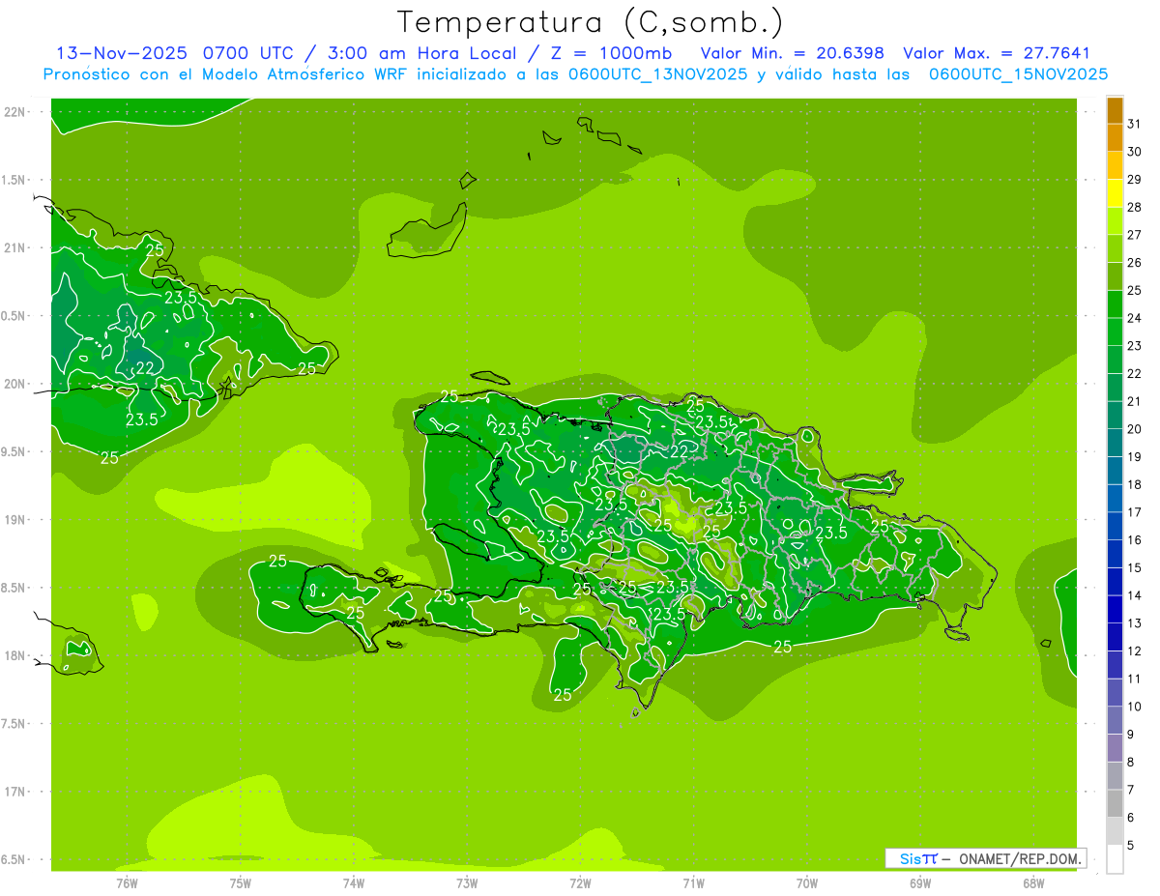Click 'Valor Max. = 27.7641' text
Image resolution: width=1160 pixels, height=896 pixels.
(x=997, y=53)
